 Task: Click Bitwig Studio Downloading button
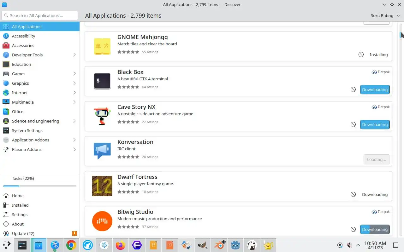(375, 229)
